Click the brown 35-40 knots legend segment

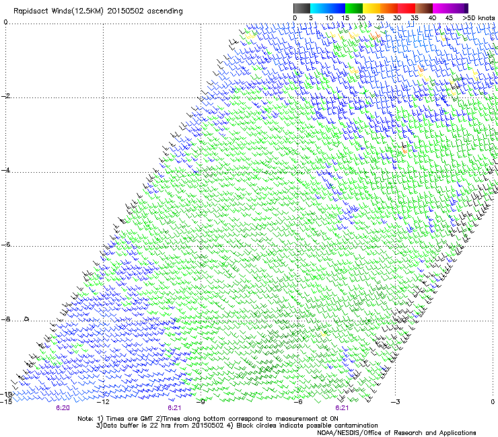click(424, 8)
